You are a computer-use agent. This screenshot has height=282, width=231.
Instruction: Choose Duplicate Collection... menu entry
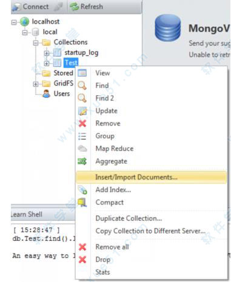click(151, 218)
